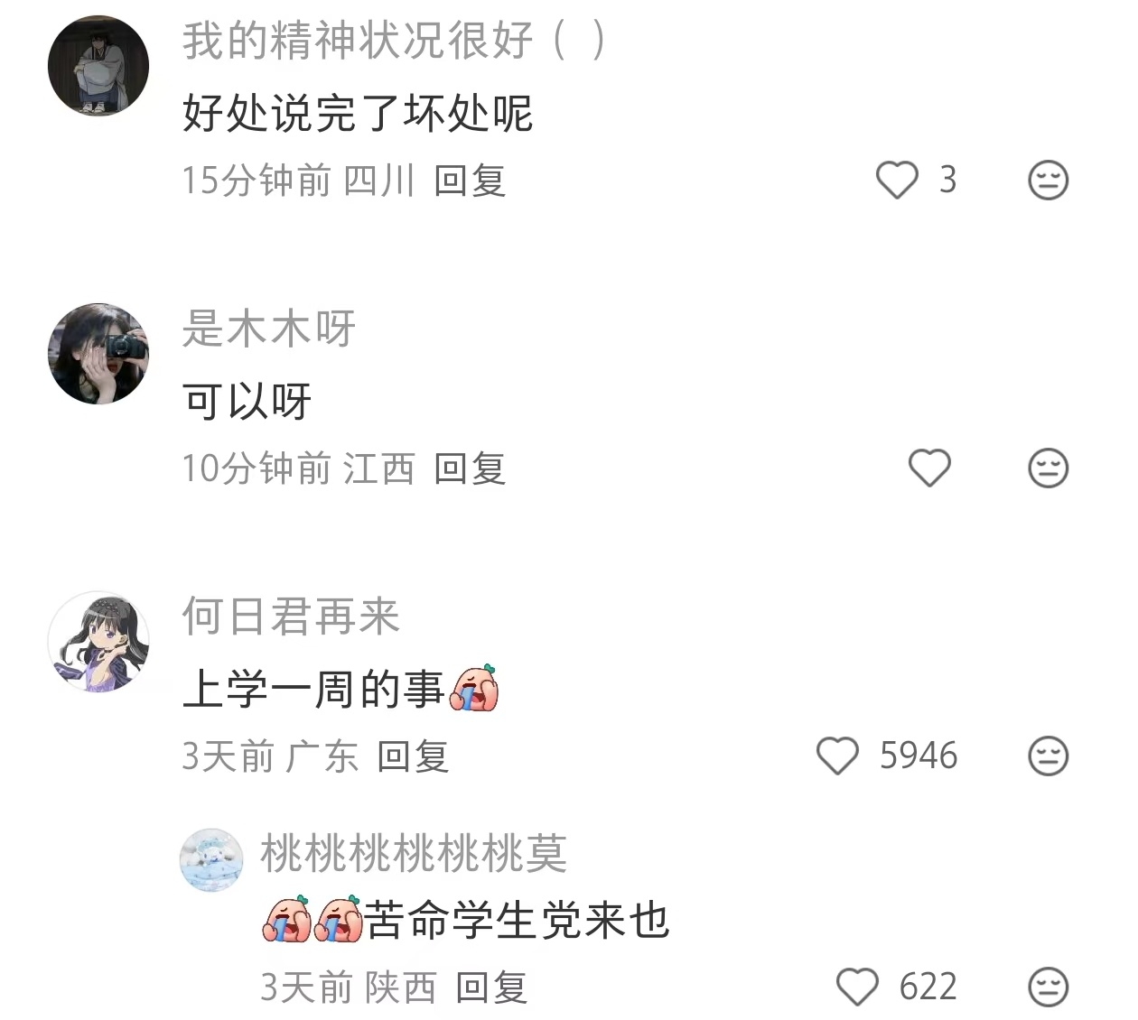Image resolution: width=1138 pixels, height=1020 pixels.
Task: Dislike the comment 好处说完了坏处呢
Action: (x=1049, y=180)
